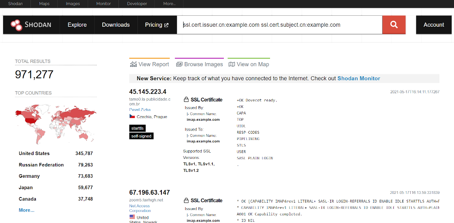This screenshot has width=454, height=223.
Task: Click the Net Access Corporation link
Action: click(x=140, y=208)
